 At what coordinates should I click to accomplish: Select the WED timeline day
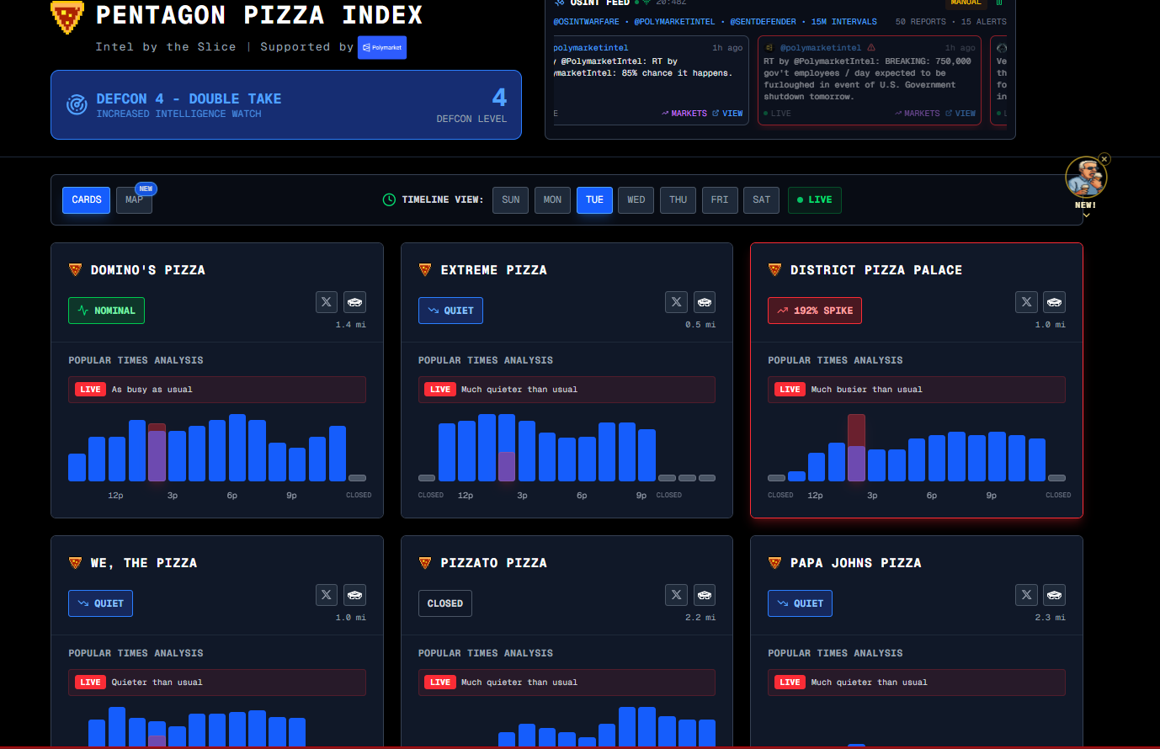point(636,200)
